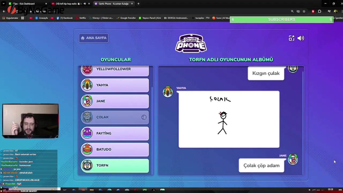Image resolution: width=343 pixels, height=193 pixels.
Task: Mute the Gartic Phone sound speaker icon
Action: point(301,38)
